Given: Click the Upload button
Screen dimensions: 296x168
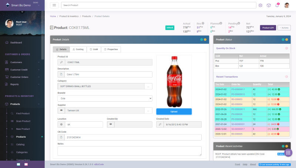Looking at the screenshot, I should pyautogui.click(x=174, y=112).
